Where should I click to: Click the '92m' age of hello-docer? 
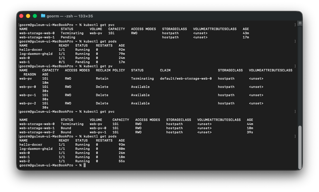click(x=122, y=50)
